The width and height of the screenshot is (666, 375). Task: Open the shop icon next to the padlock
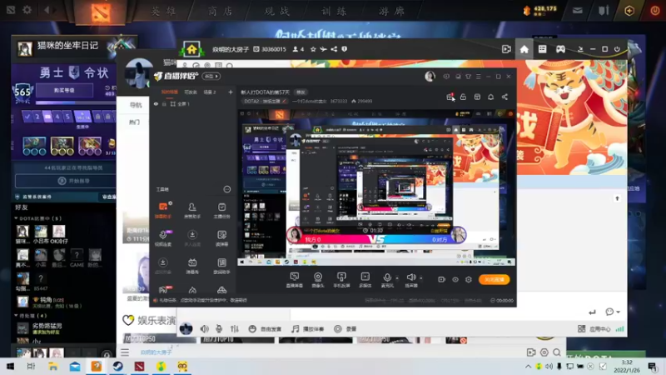click(x=477, y=97)
